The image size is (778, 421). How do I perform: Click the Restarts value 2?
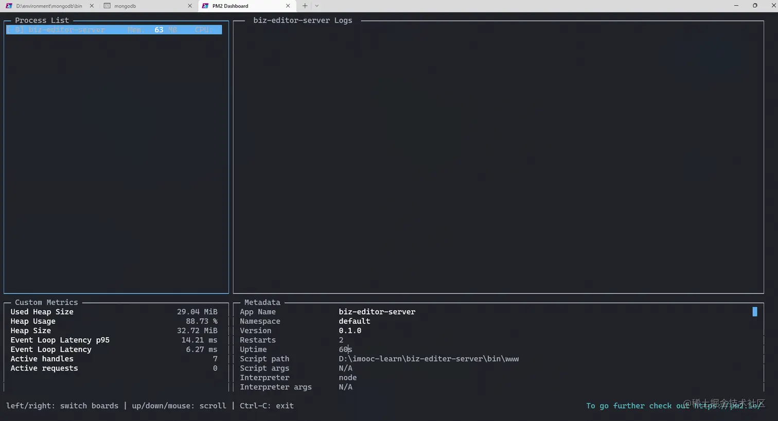(x=341, y=340)
